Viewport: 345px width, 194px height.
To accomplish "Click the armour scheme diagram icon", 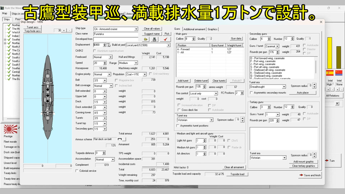I will tap(120, 139).
